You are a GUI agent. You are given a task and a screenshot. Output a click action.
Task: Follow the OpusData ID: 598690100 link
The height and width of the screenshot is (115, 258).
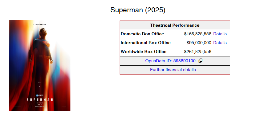[170, 61]
